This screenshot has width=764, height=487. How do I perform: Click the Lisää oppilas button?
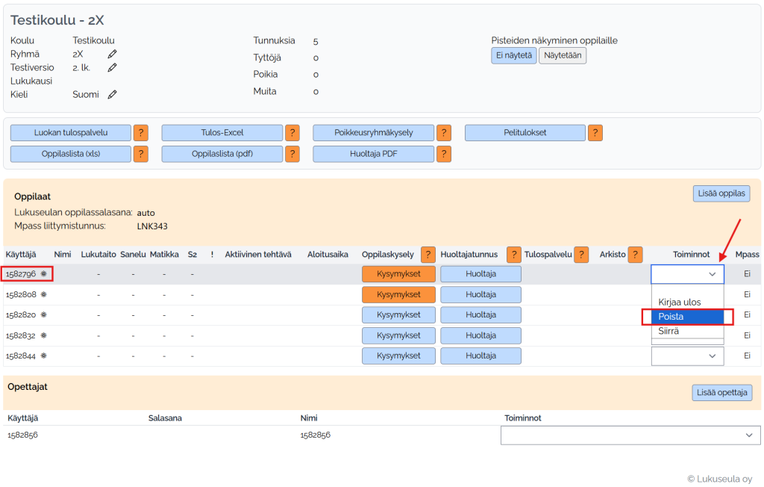(x=722, y=193)
